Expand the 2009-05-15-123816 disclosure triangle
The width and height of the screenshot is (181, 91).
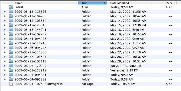[x=5, y=25]
